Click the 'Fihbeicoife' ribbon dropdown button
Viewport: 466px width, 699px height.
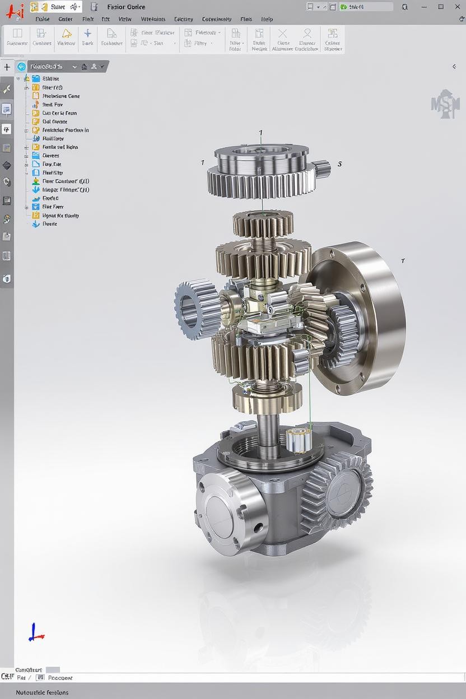pos(203,32)
